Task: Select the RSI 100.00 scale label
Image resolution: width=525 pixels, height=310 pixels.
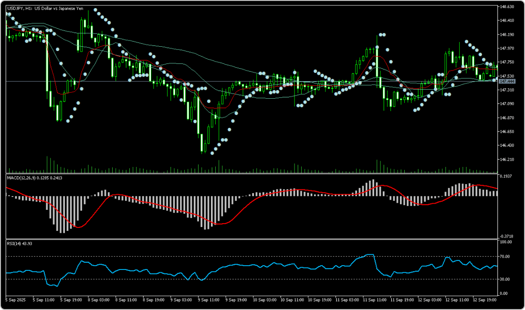Action: [x=505, y=242]
